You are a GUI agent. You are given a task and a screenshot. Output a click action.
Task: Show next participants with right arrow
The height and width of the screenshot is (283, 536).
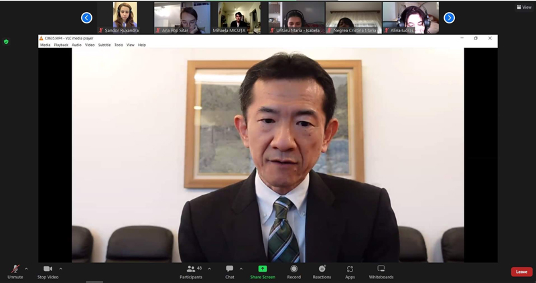[449, 18]
